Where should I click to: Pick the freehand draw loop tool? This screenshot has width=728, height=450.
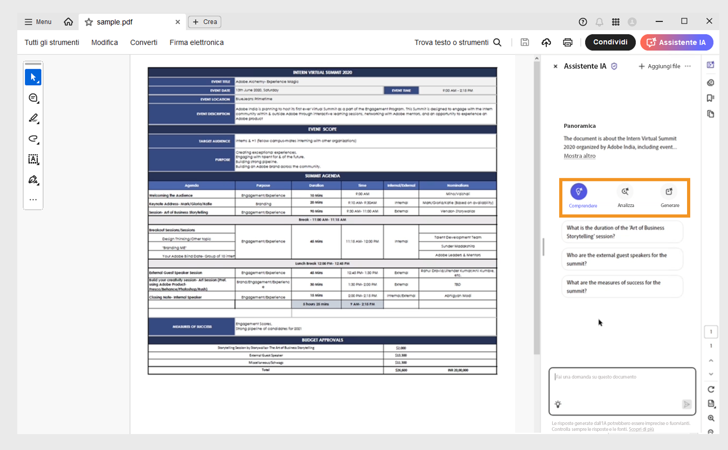33,139
